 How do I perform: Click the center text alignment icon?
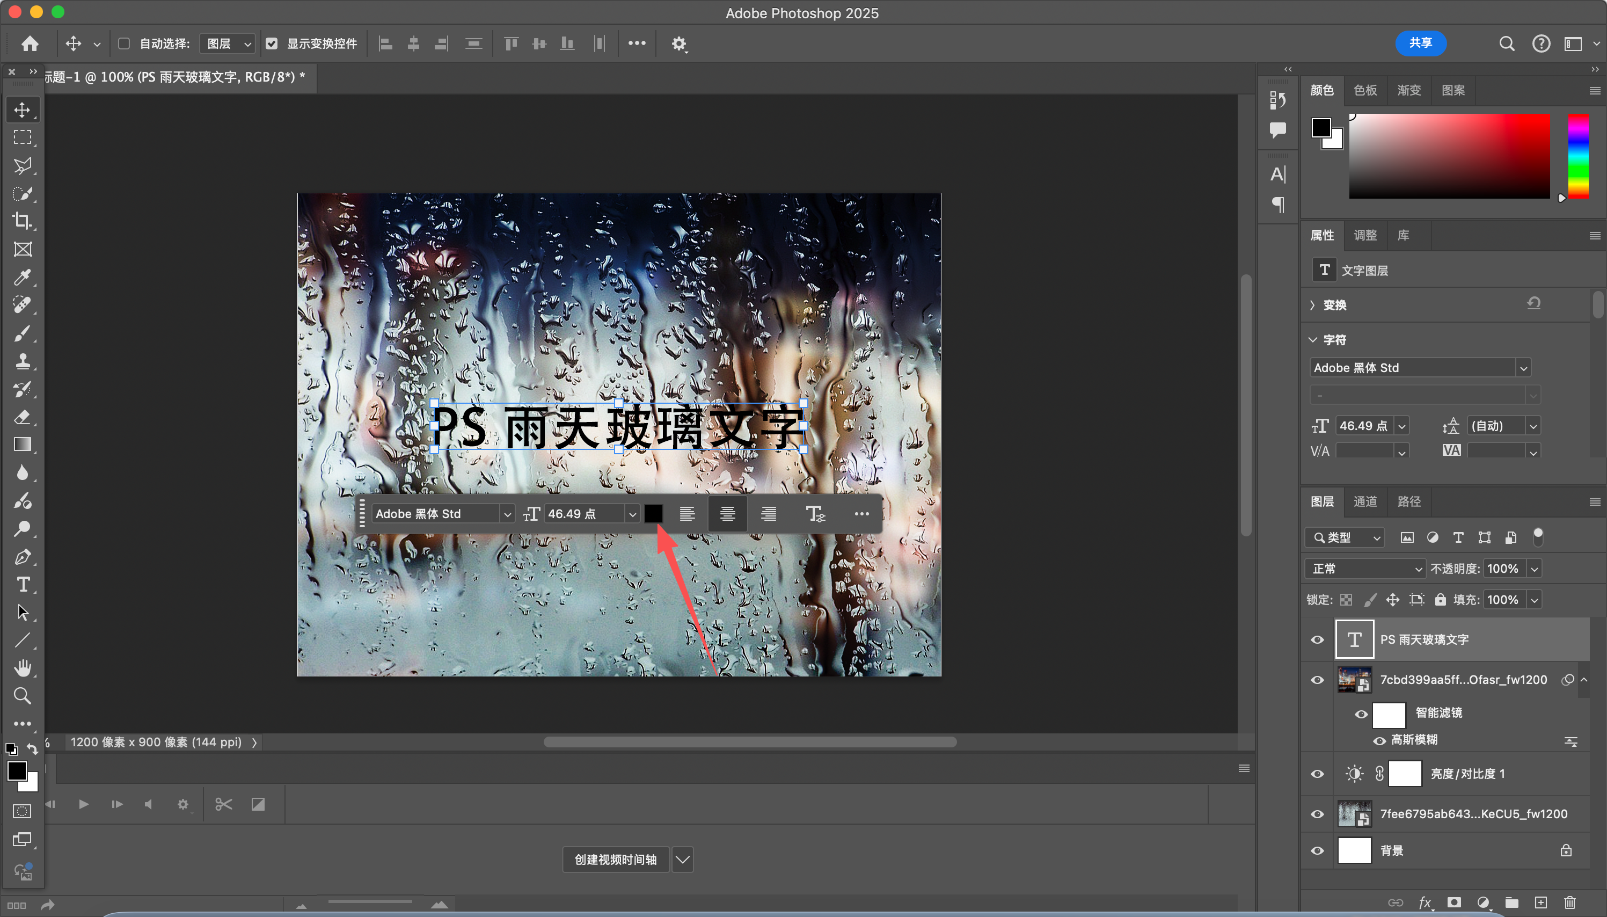tap(727, 514)
